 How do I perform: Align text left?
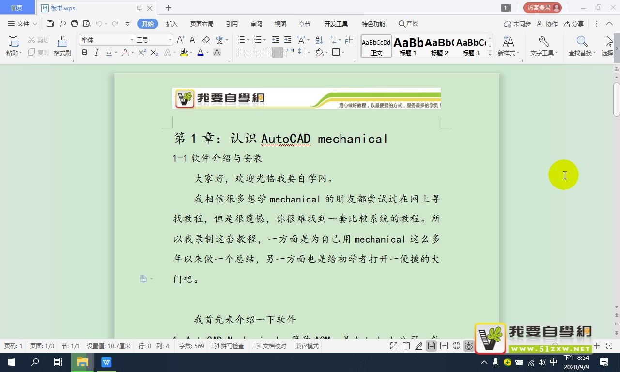click(x=241, y=52)
